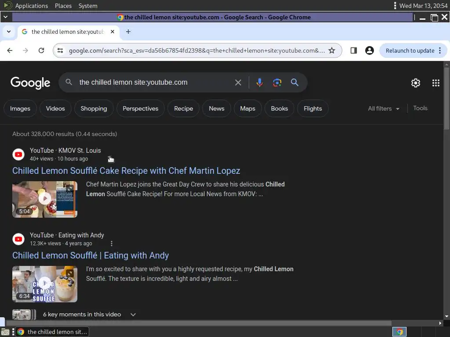Filter results by Videos
Viewport: 450px width, 337px height.
[x=55, y=108]
